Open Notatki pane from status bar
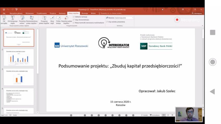Viewport: 221px width, 124px height. 144,115
